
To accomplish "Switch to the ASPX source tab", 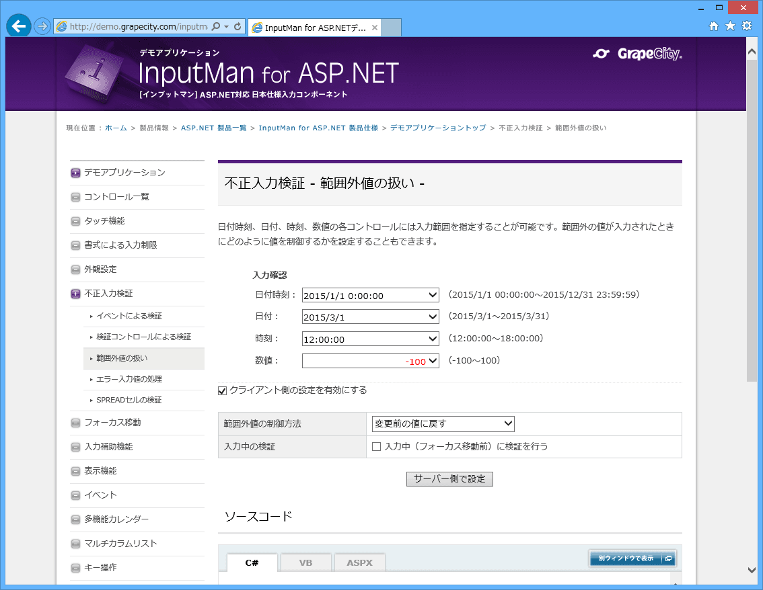I will coord(359,562).
